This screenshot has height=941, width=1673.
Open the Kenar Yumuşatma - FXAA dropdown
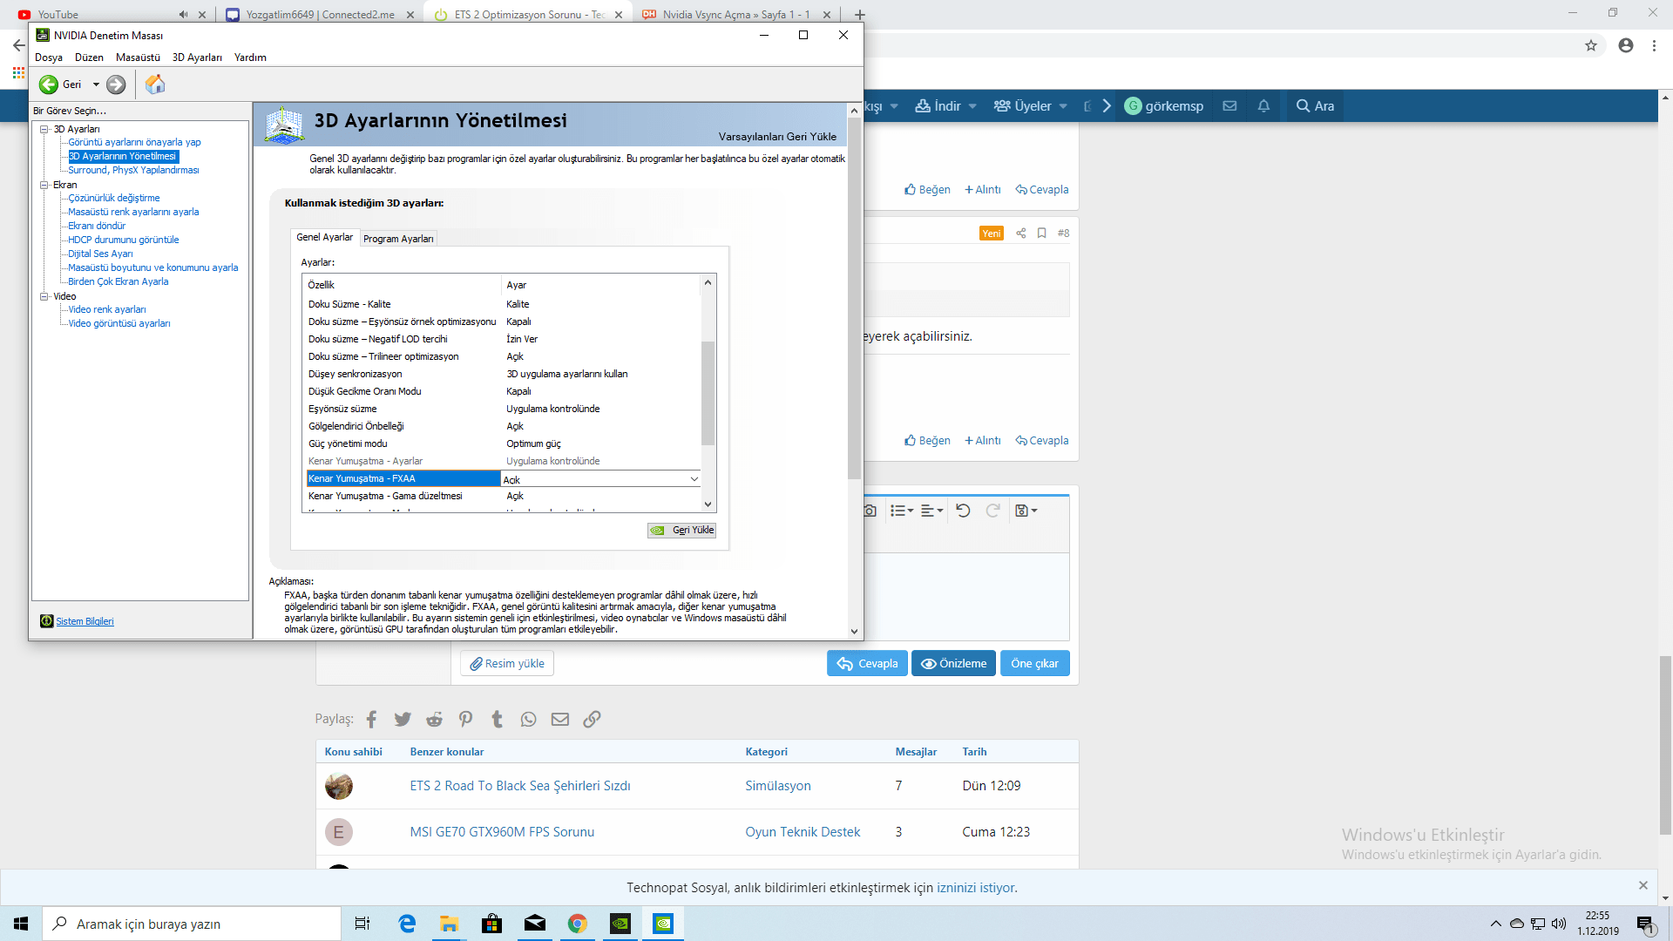click(694, 478)
